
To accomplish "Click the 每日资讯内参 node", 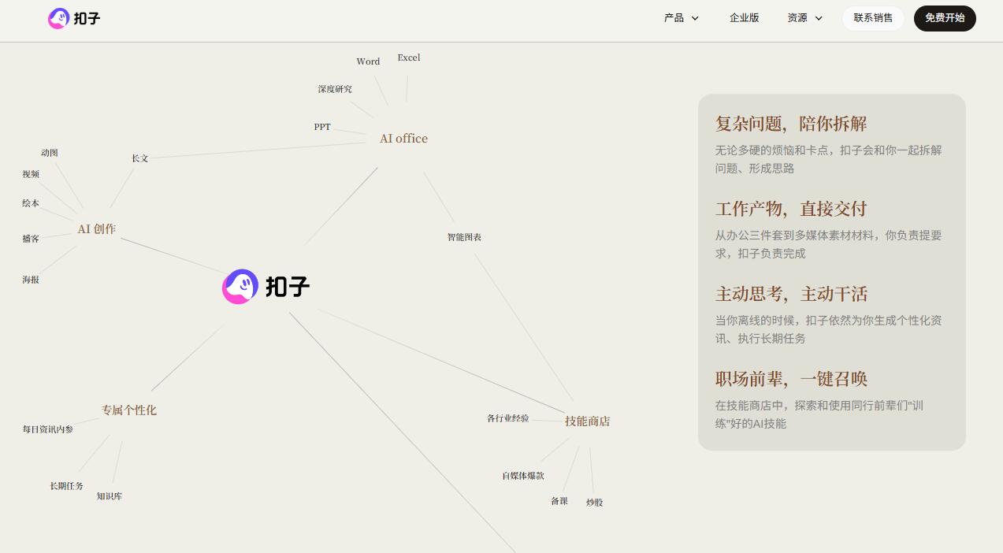I will (47, 429).
